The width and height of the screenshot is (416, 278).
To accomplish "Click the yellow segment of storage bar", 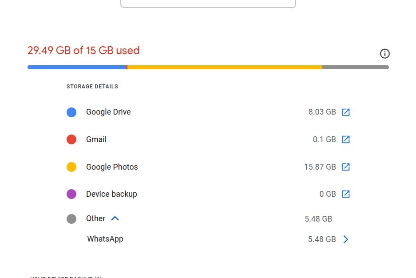I will (224, 68).
